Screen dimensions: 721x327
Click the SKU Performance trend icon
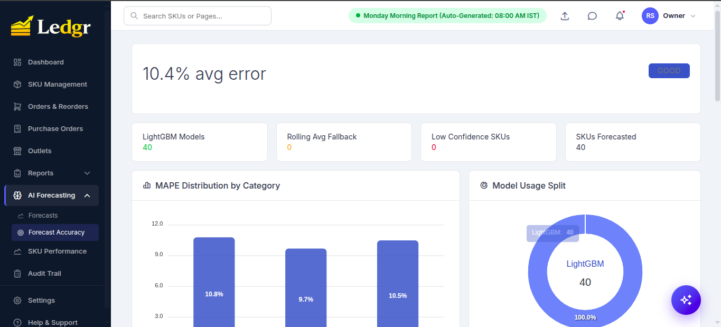pyautogui.click(x=17, y=251)
